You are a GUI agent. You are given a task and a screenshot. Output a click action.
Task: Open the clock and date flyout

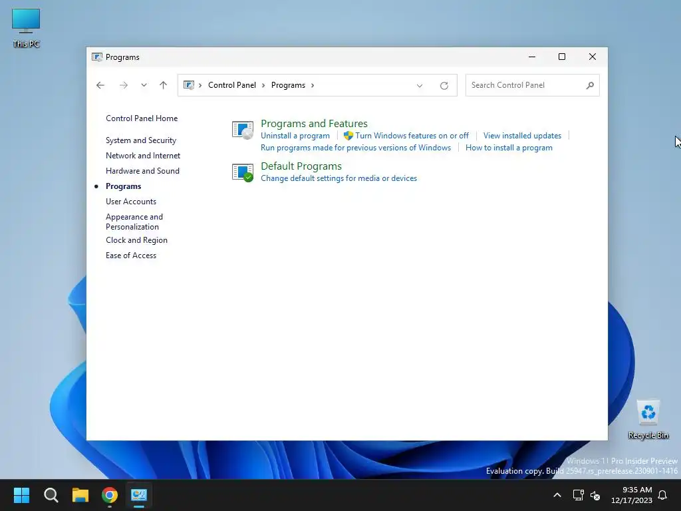632,495
